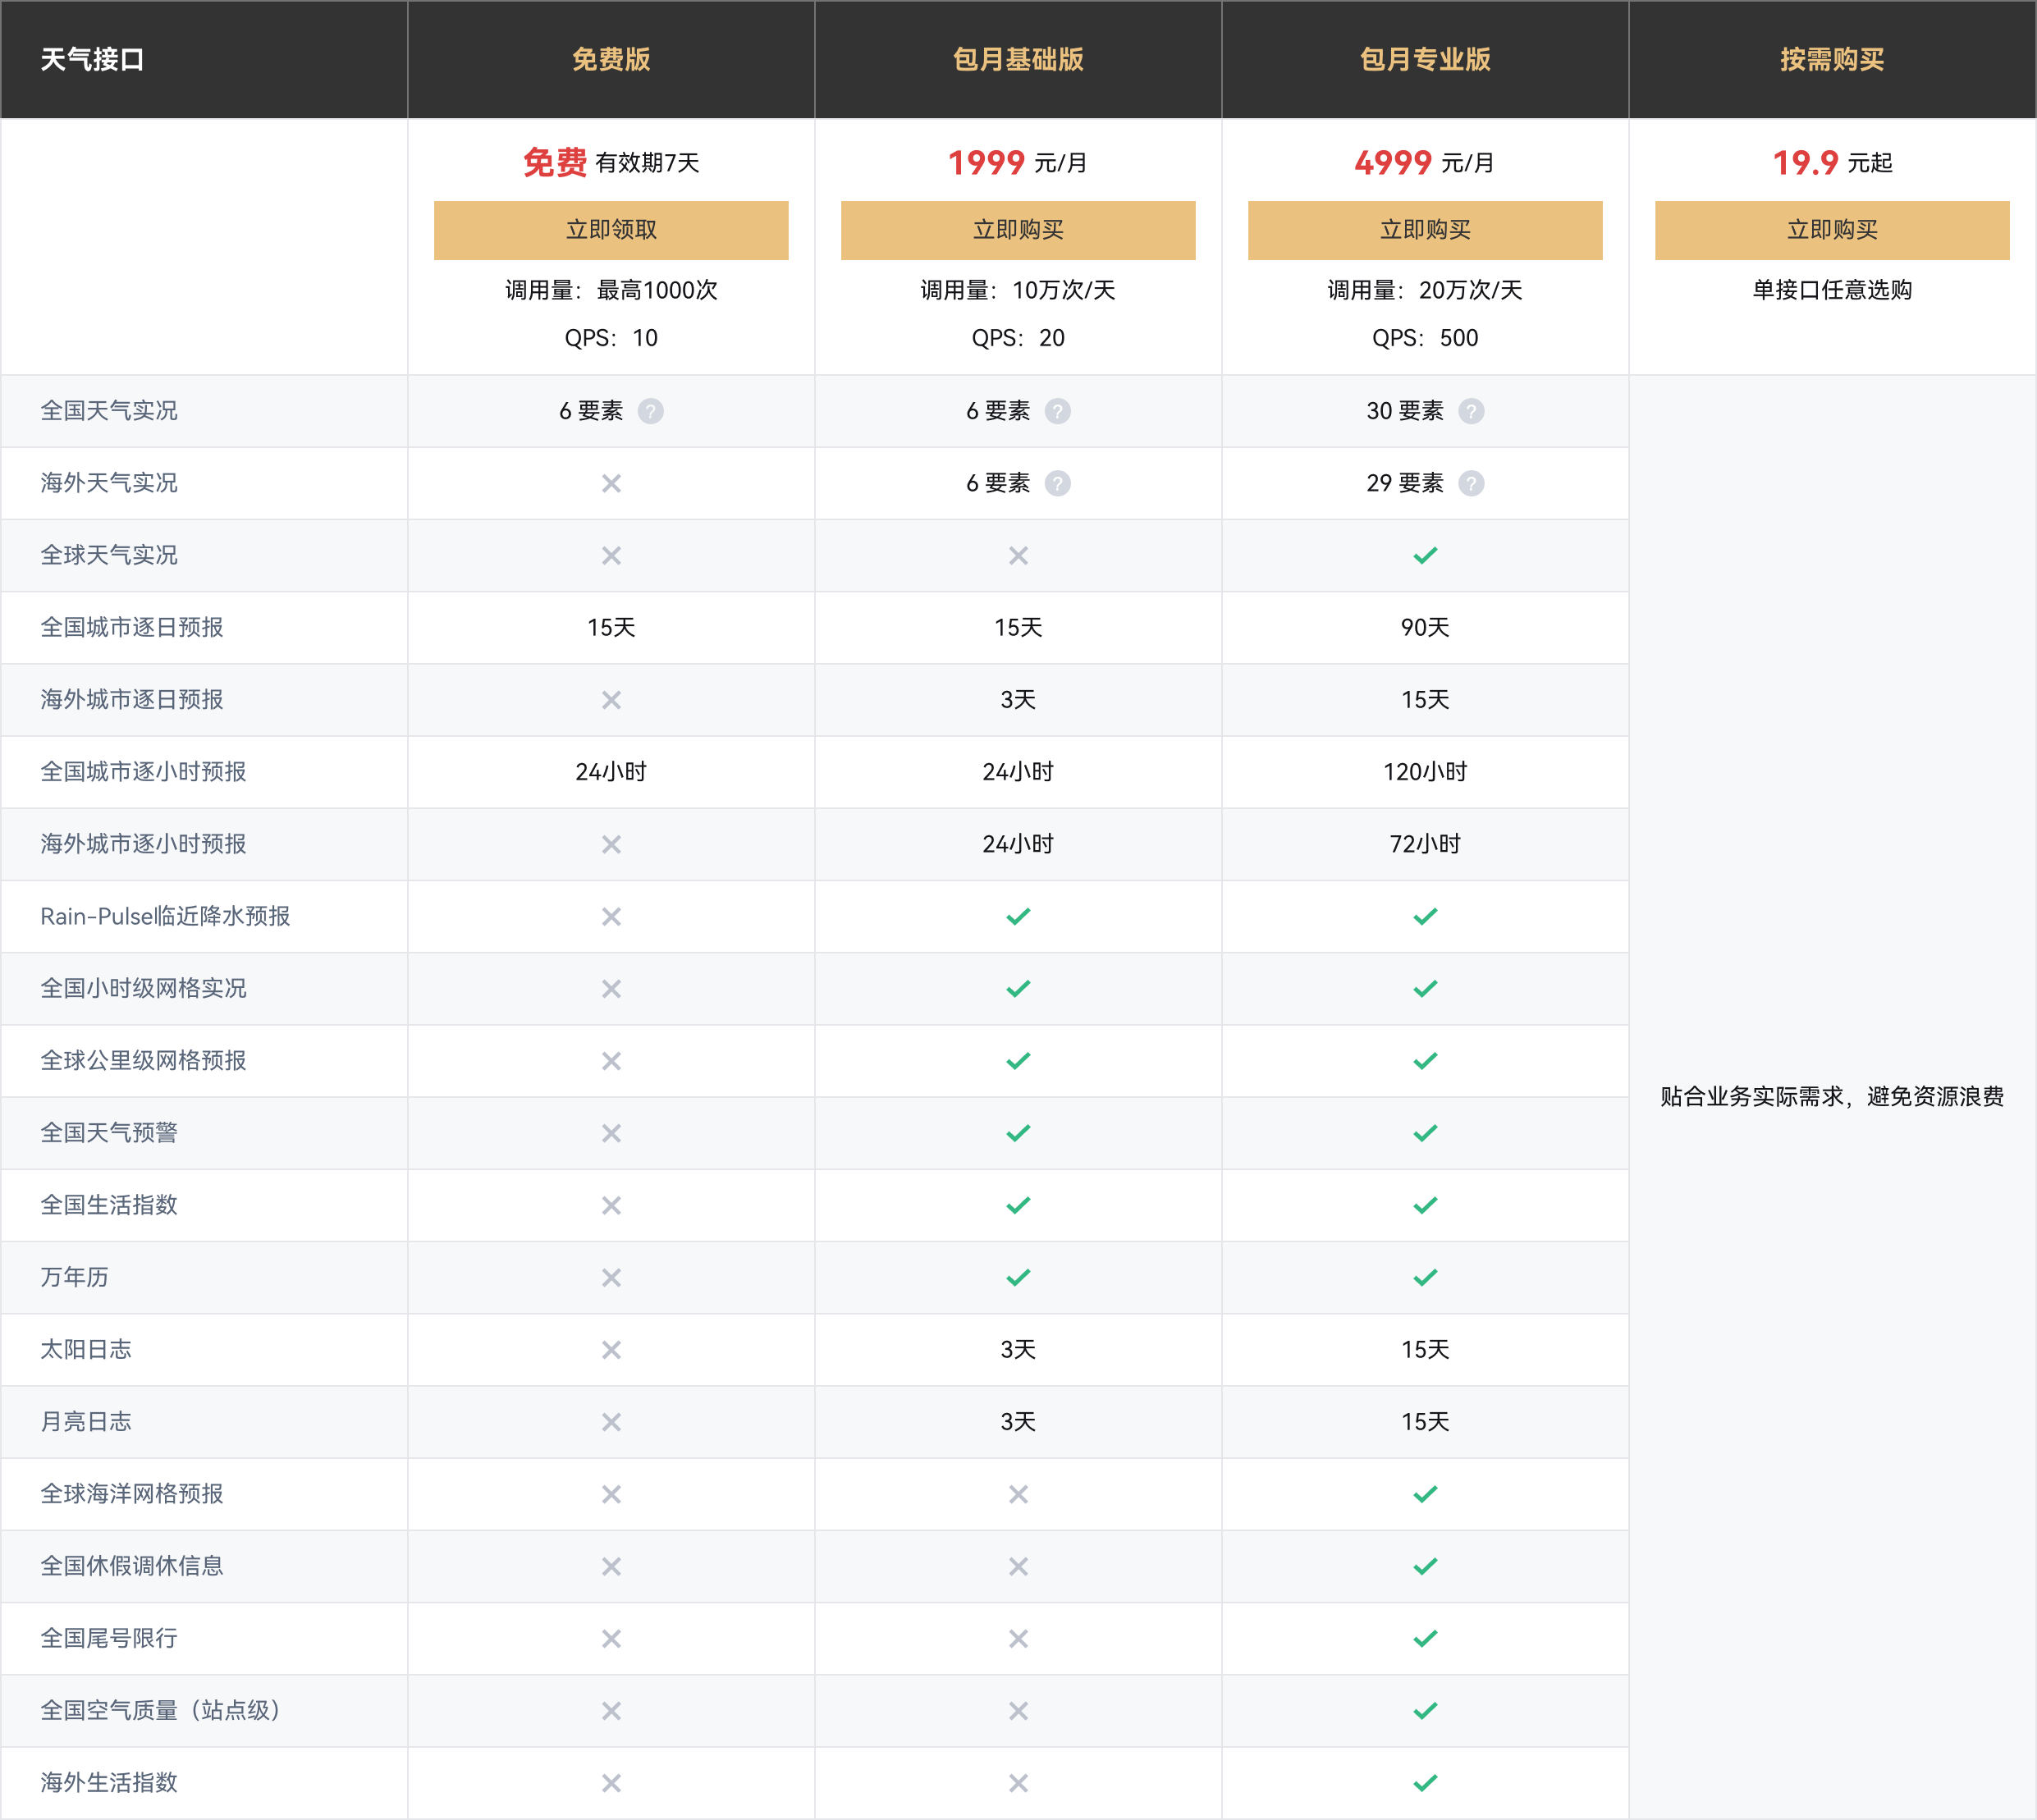Click help icon beside 基础版 全国天气实况 6要素
Image resolution: width=2037 pixels, height=1820 pixels.
pos(1058,411)
